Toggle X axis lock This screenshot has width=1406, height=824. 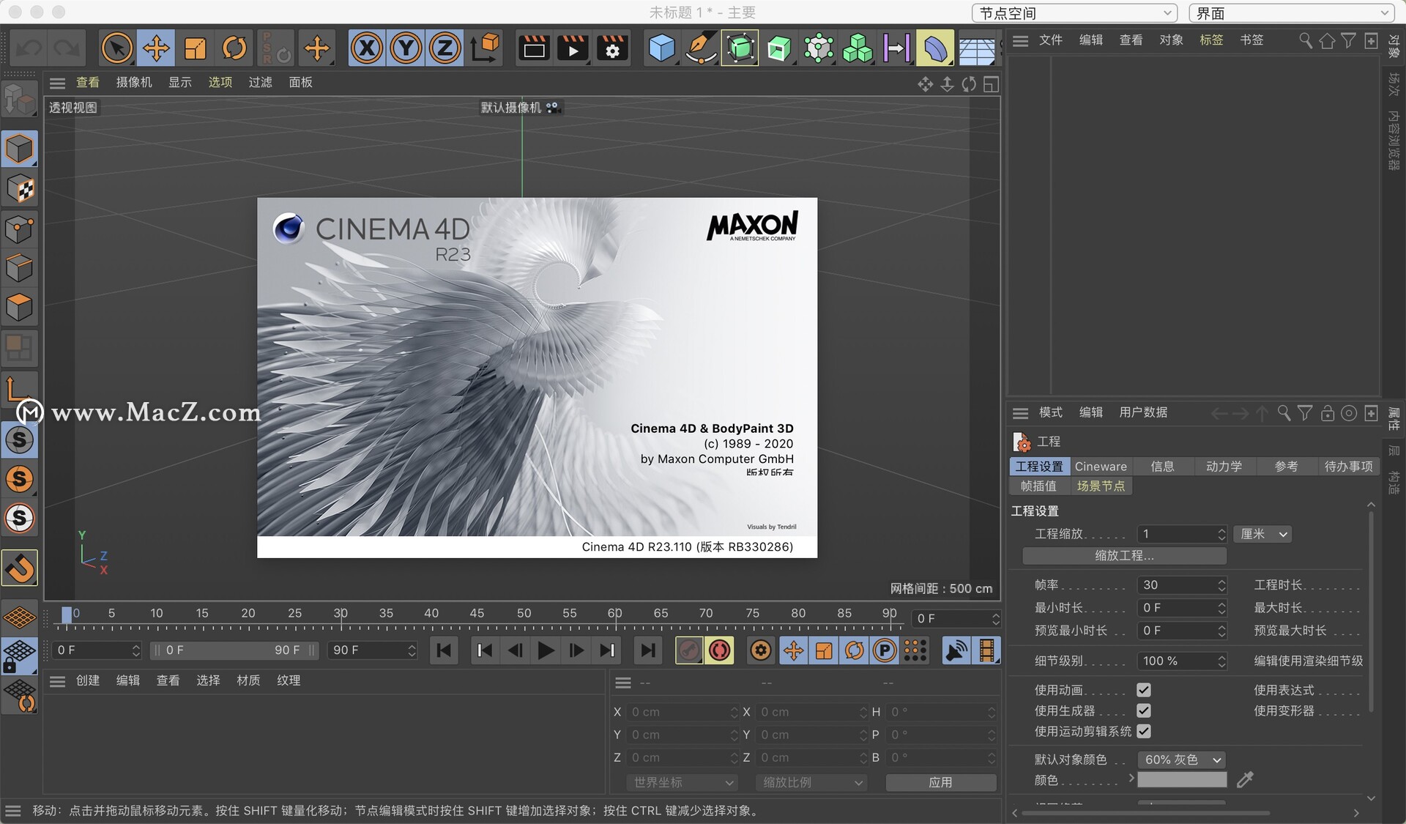click(367, 48)
